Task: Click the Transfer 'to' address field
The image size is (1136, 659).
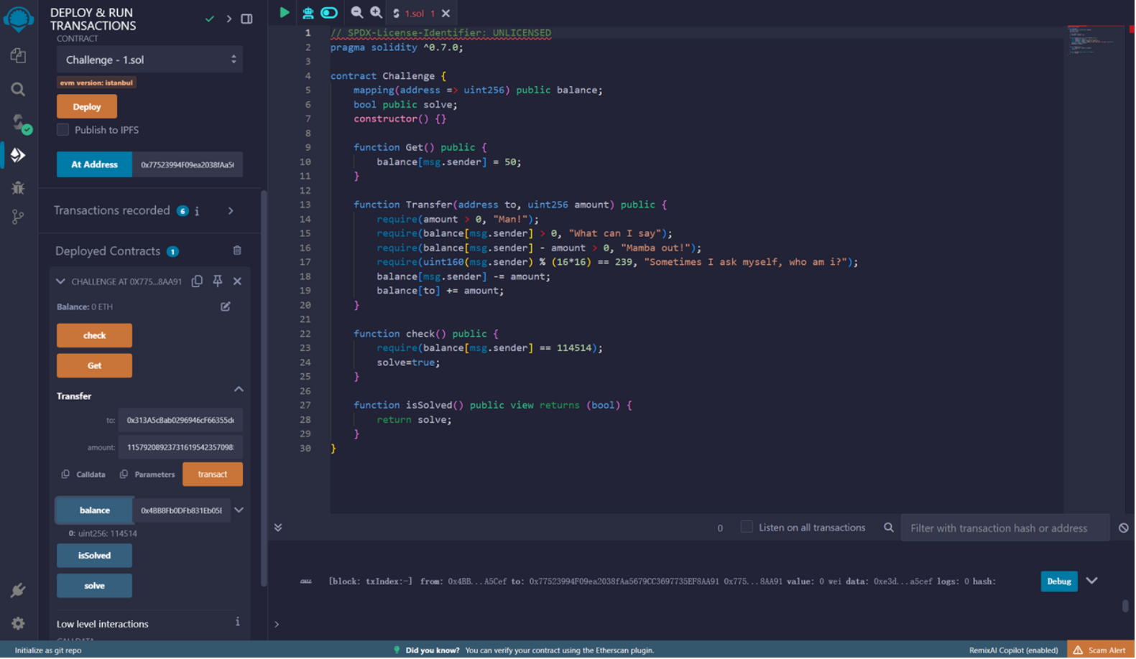Action: pyautogui.click(x=180, y=421)
